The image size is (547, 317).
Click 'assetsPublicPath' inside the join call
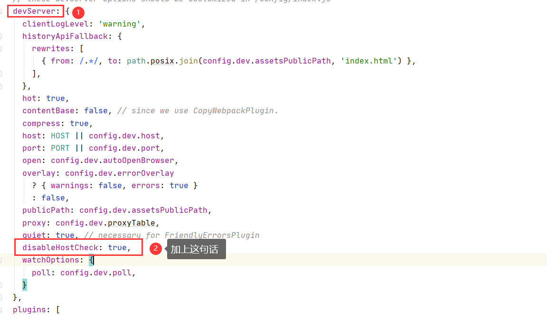coord(292,61)
